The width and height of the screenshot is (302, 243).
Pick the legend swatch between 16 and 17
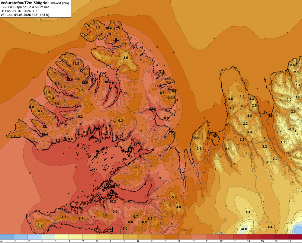point(281,237)
